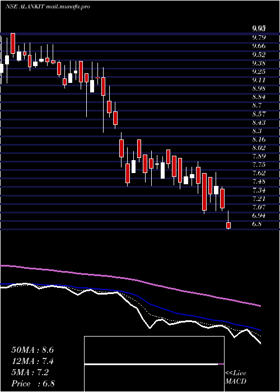Click the 5MA : 7.2 legend value
The width and height of the screenshot is (280, 392).
[x=30, y=372]
